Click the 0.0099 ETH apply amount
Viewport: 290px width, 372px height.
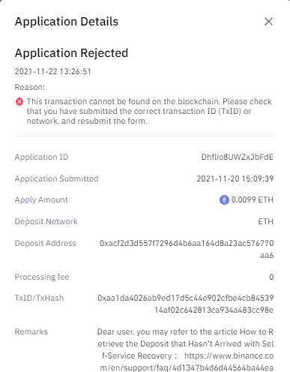(253, 199)
